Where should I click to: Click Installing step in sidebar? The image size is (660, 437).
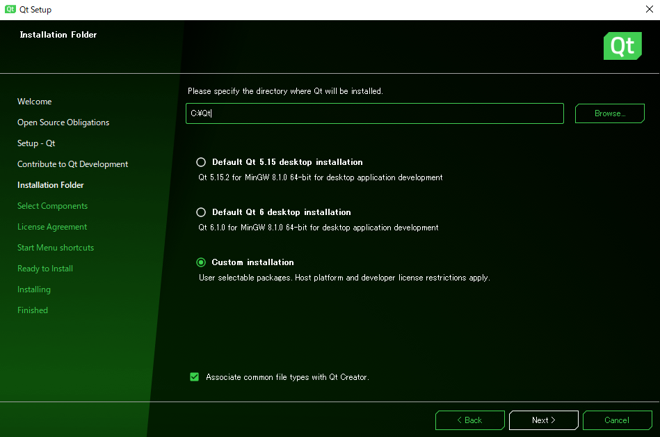coord(33,289)
